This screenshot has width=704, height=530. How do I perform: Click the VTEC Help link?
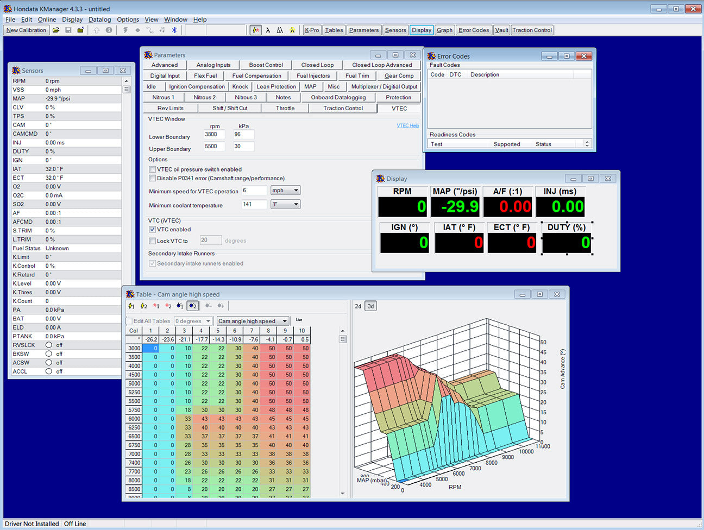pyautogui.click(x=407, y=126)
